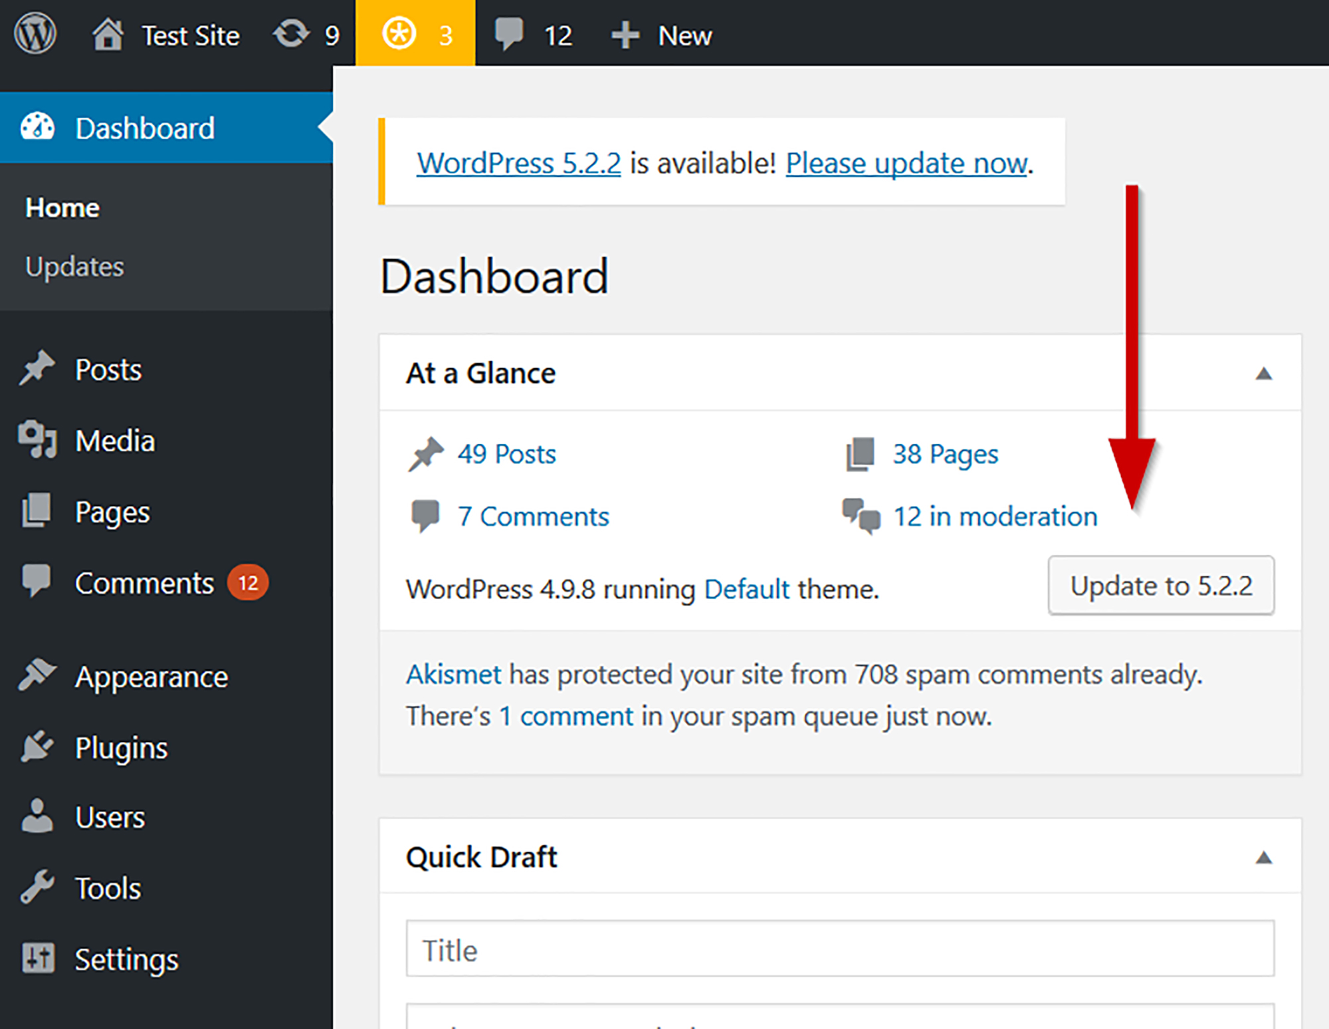Collapse the Quick Draft panel
This screenshot has width=1329, height=1029.
pos(1264,858)
